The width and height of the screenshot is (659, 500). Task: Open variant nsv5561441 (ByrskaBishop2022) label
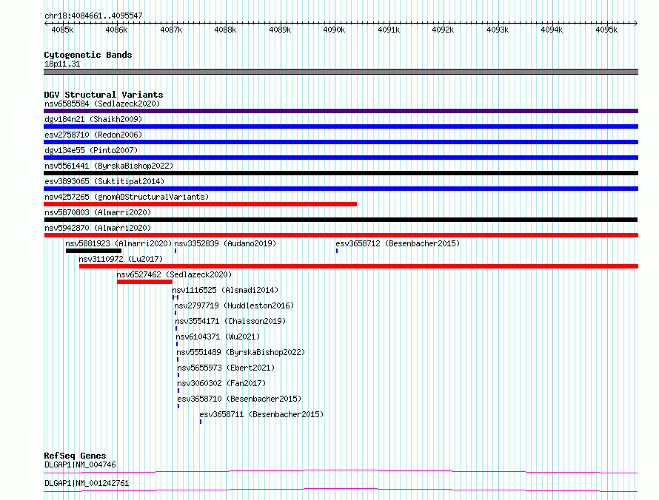point(109,166)
